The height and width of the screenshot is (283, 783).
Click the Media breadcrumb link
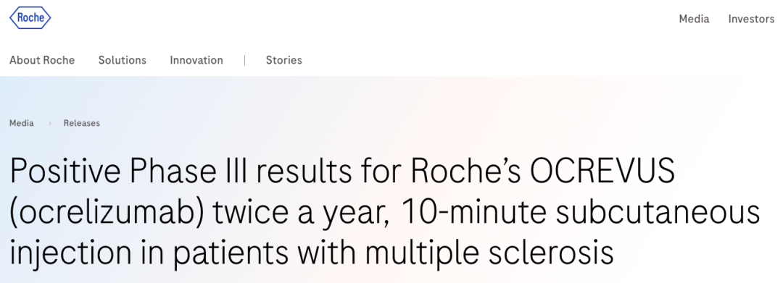[x=22, y=123]
